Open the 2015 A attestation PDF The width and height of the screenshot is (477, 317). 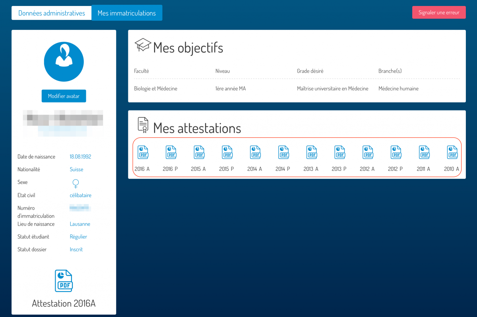click(199, 152)
